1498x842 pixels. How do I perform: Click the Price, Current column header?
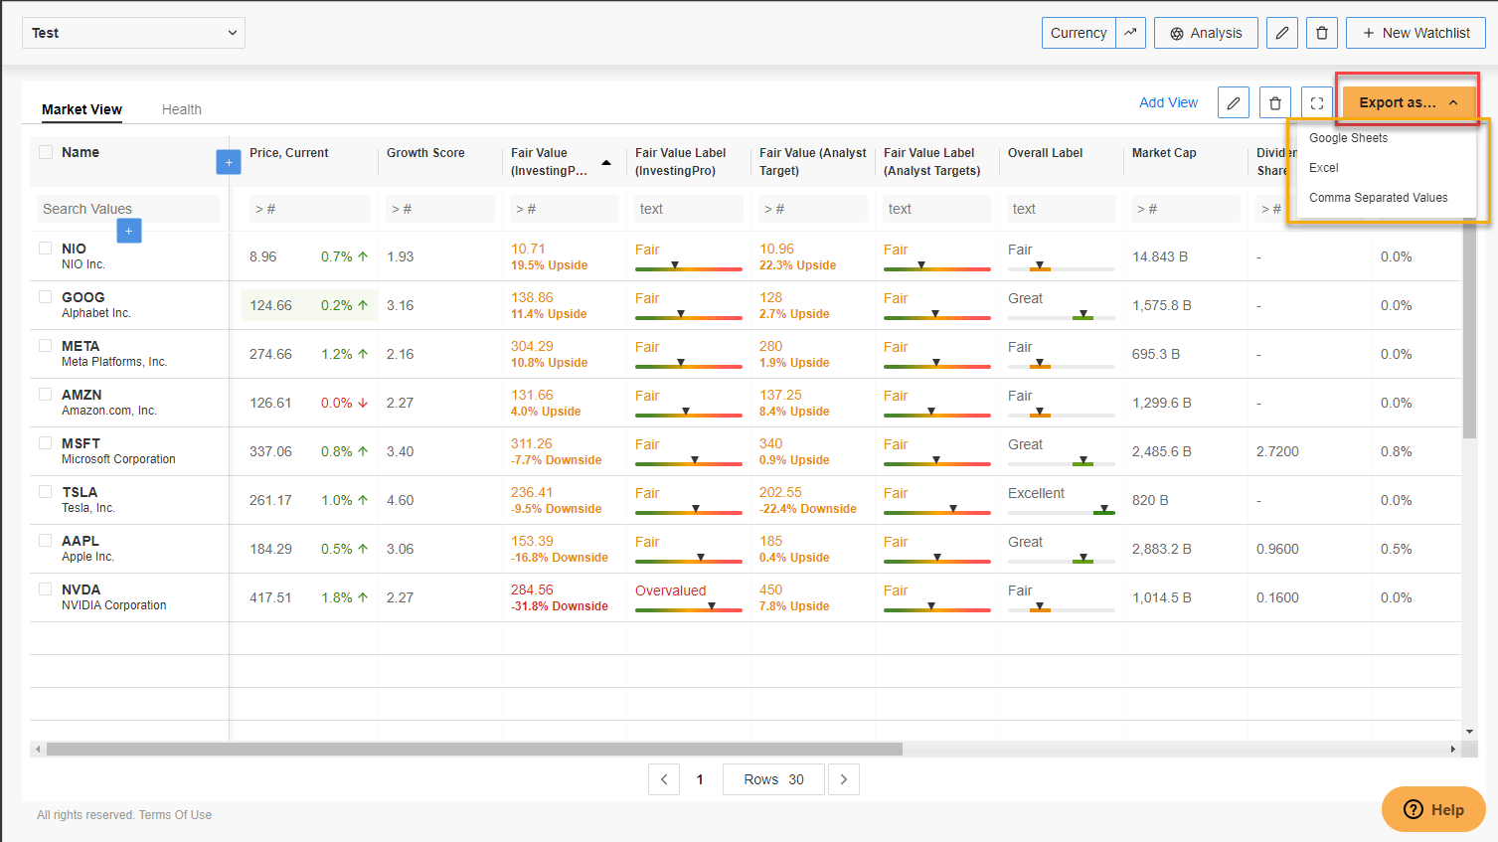(289, 153)
